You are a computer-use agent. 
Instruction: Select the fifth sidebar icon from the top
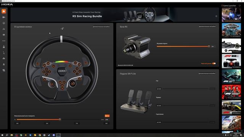(x=4, y=35)
